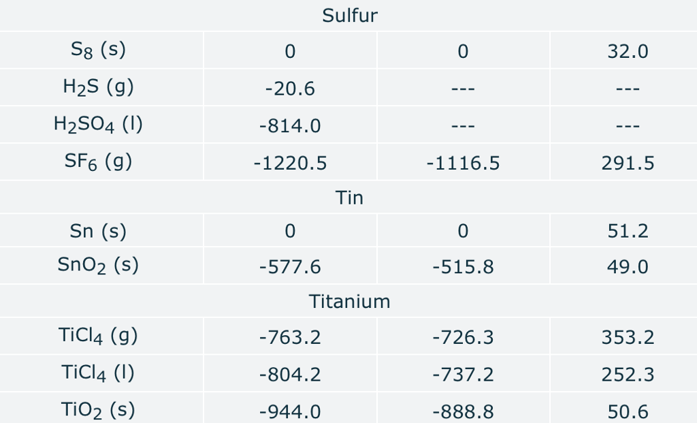Click the -20.6 value for H2S
The width and height of the screenshot is (697, 423).
coord(290,89)
